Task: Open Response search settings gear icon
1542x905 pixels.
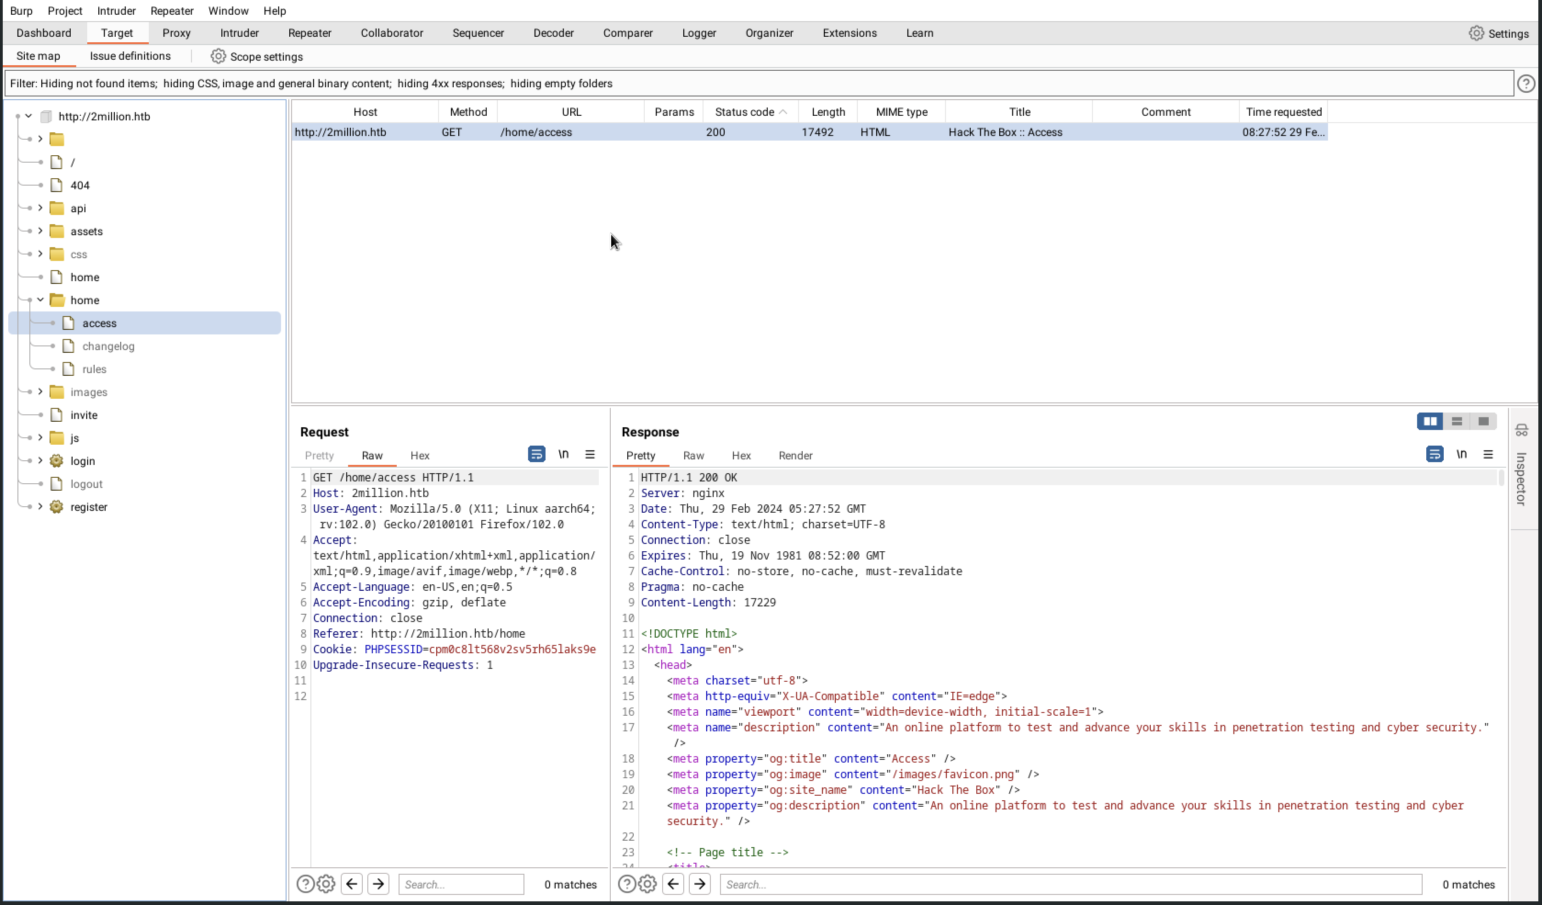Action: [x=647, y=884]
